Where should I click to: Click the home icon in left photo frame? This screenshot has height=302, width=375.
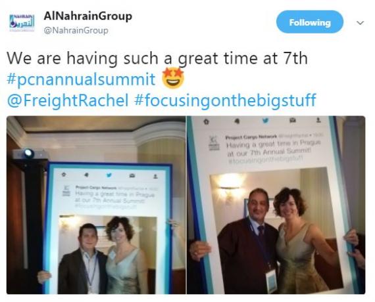tap(63, 174)
